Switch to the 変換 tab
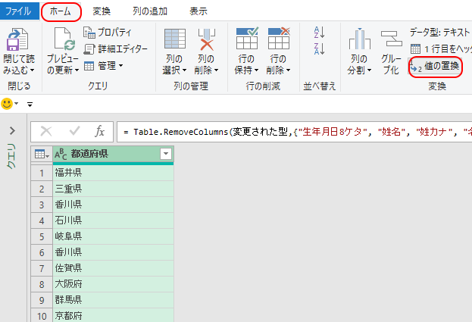The width and height of the screenshot is (472, 322). [x=102, y=11]
